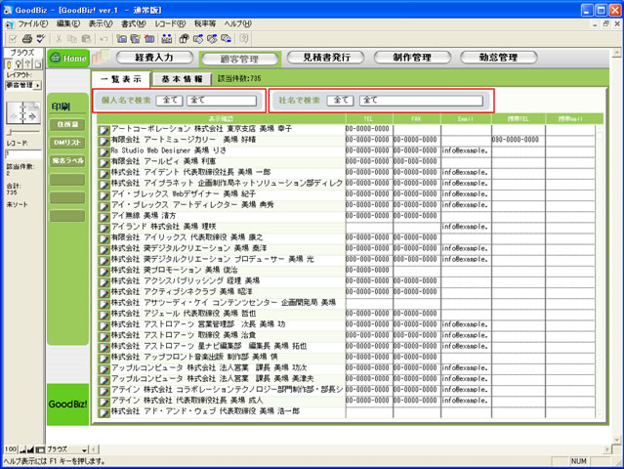The width and height of the screenshot is (624, 469).
Task: Open the レコード menu
Action: click(x=170, y=22)
